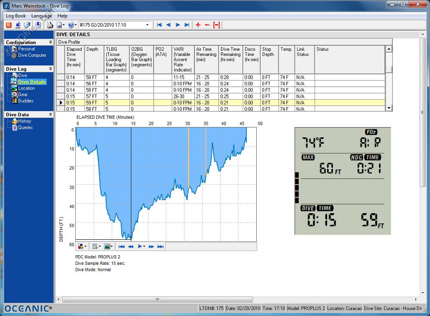The width and height of the screenshot is (430, 316).
Task: Select Dive Details in the sidebar
Action: [x=32, y=82]
